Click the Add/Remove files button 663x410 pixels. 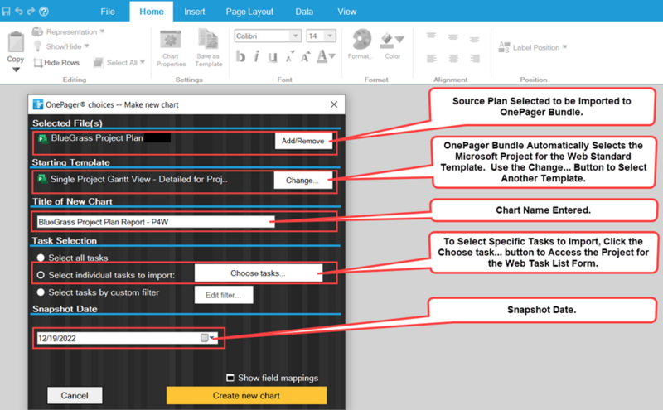[x=303, y=141]
